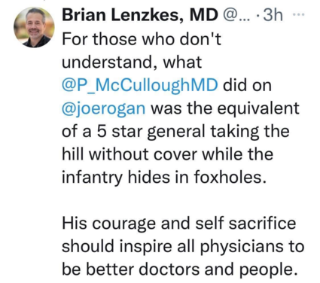Screen dimensions: 320x283
Task: Click Brian Lenzkes' profile photo avatar
Action: coord(34,27)
